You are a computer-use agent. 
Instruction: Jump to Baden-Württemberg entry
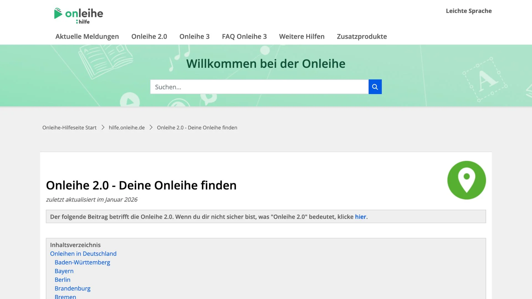[x=82, y=262]
